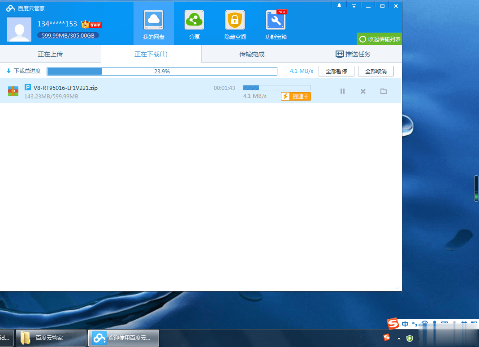Switch to the 正在下载(1) tab
This screenshot has width=479, height=347.
(151, 54)
